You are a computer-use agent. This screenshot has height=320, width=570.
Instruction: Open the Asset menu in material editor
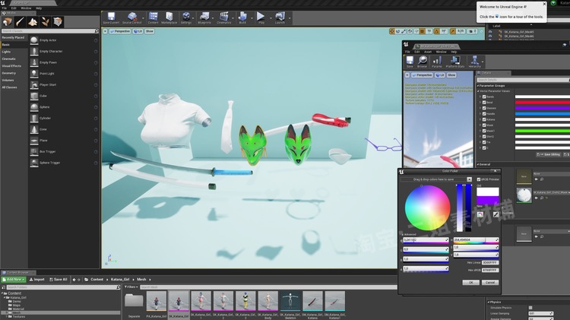coord(428,52)
